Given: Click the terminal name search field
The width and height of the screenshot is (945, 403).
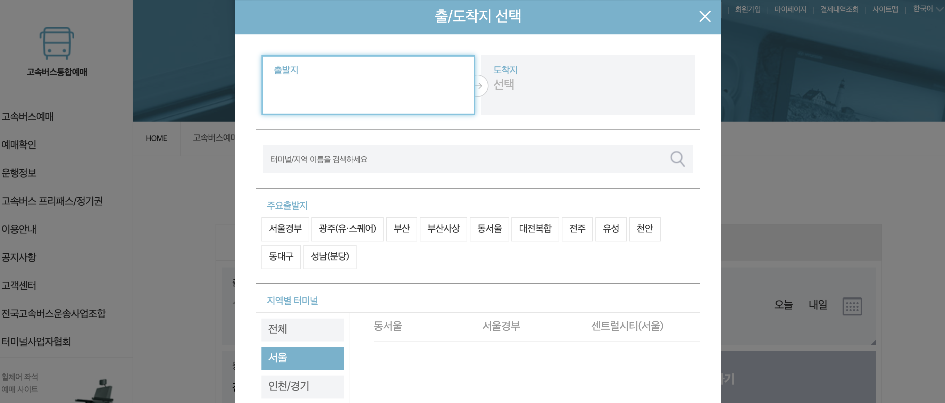Looking at the screenshot, I should [478, 159].
